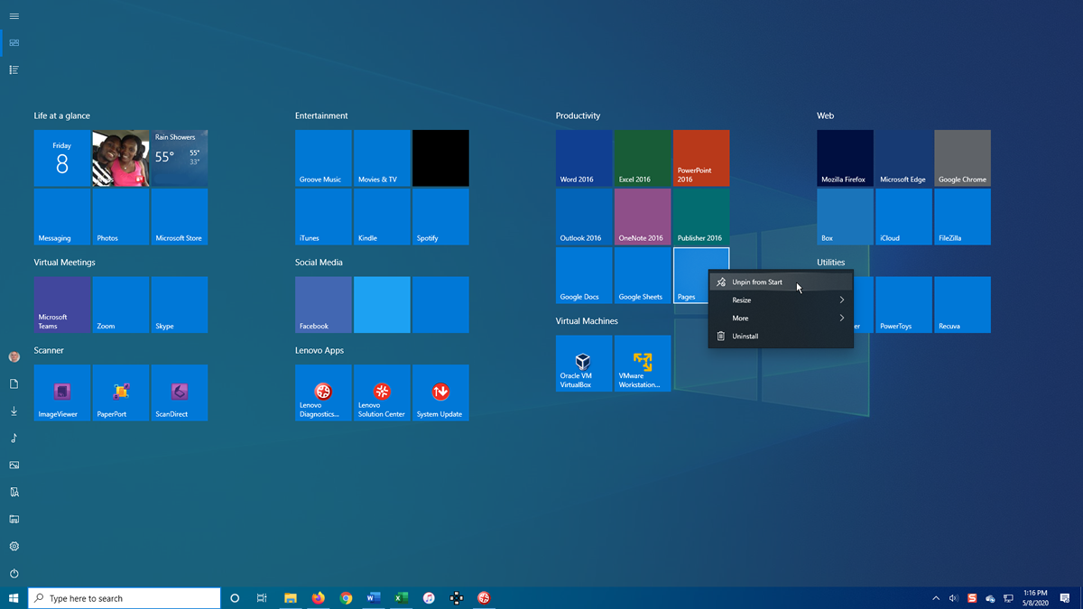The image size is (1083, 609).
Task: Launch the Messaging tile
Action: [62, 217]
